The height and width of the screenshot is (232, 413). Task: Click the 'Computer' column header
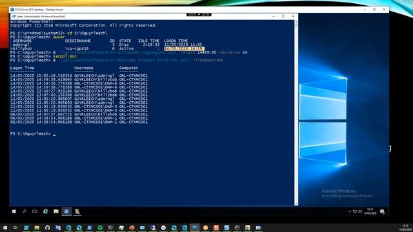point(128,68)
